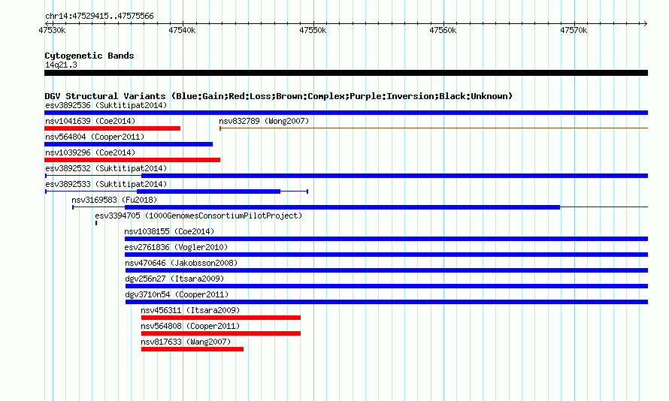This screenshot has width=669, height=401.
Task: Click the nsv1041639 (Coe2014) label
Action: [x=90, y=121]
